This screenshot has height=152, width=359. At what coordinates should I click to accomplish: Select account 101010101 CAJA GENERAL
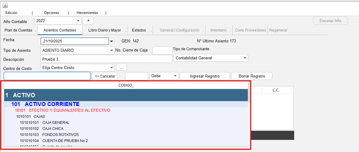pyautogui.click(x=56, y=123)
